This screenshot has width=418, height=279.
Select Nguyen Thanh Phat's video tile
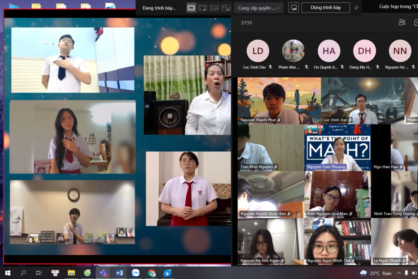279,101
